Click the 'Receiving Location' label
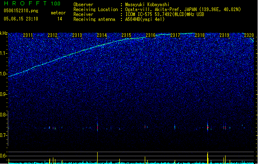Viewport: 258px width, 164px height. (x=96, y=9)
